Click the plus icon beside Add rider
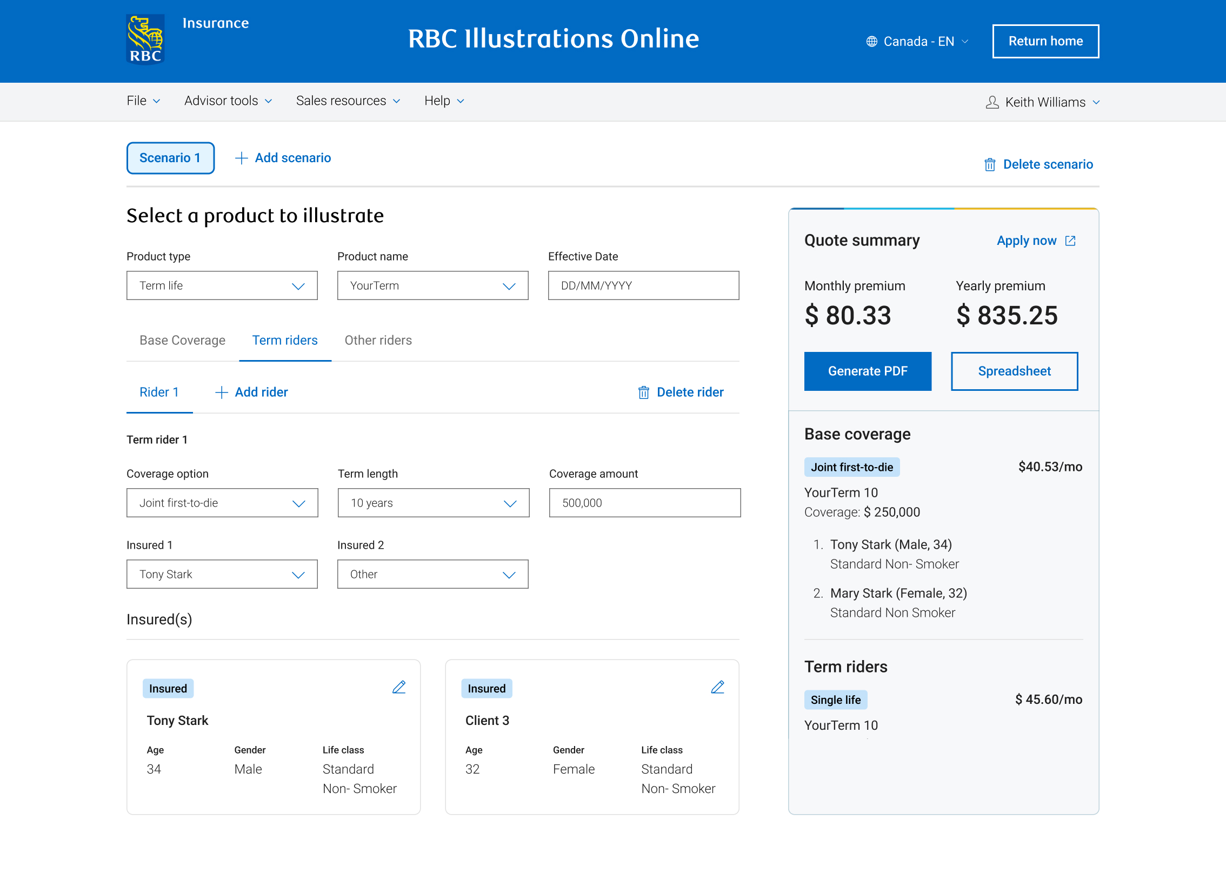The width and height of the screenshot is (1226, 879). 221,392
